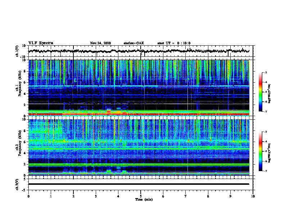Click the ch.2 color bar units label
Screen dimensions: 285x220
pyautogui.click(x=270, y=153)
